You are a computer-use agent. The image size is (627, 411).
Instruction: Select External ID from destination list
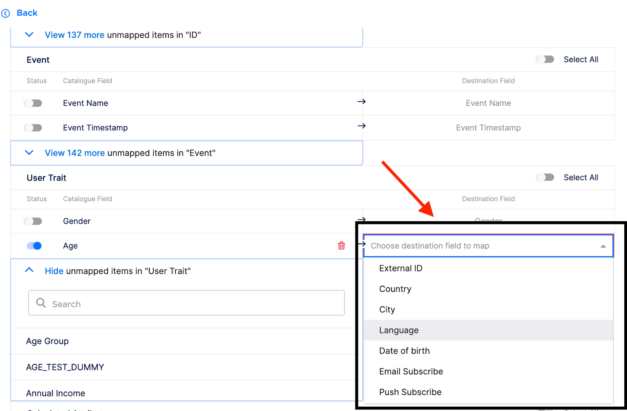(400, 269)
